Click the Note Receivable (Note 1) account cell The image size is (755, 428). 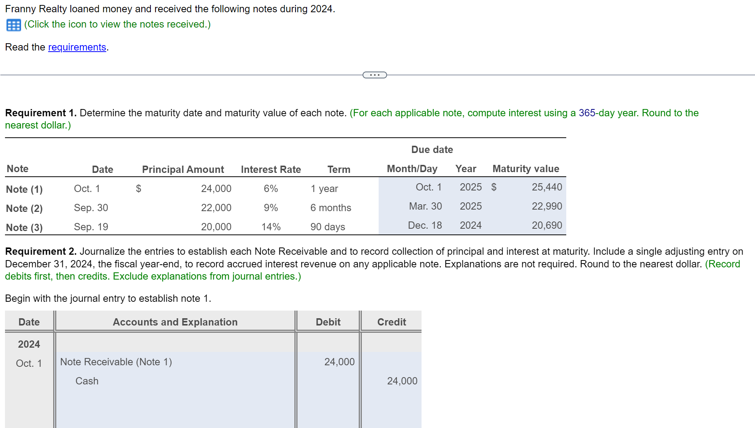coord(116,362)
